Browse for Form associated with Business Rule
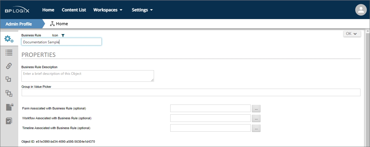 pyautogui.click(x=256, y=109)
